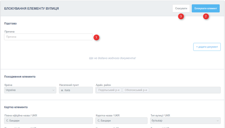Viewport: 225px width, 128px height.
Task: Click the + додати документ button
Action: (207, 47)
